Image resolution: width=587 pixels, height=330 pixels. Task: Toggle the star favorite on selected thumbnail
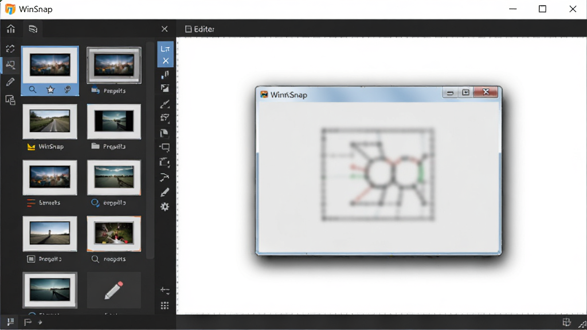pyautogui.click(x=50, y=89)
